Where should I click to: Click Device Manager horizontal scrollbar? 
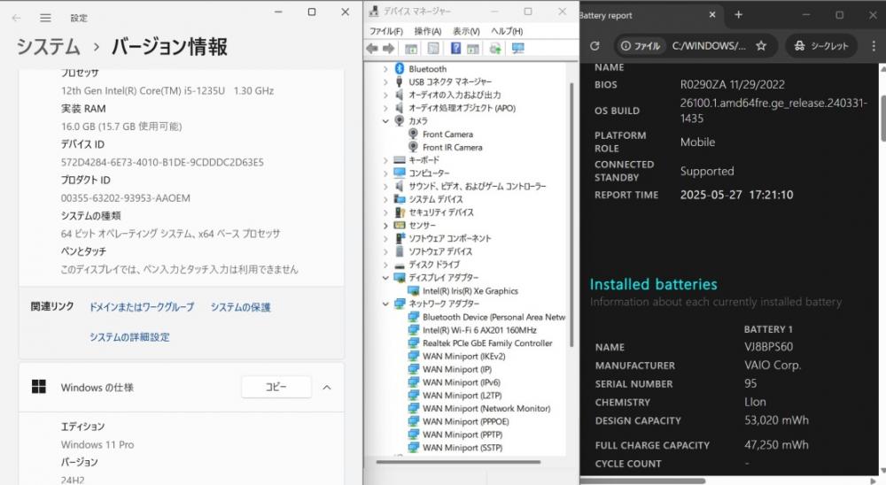458,462
